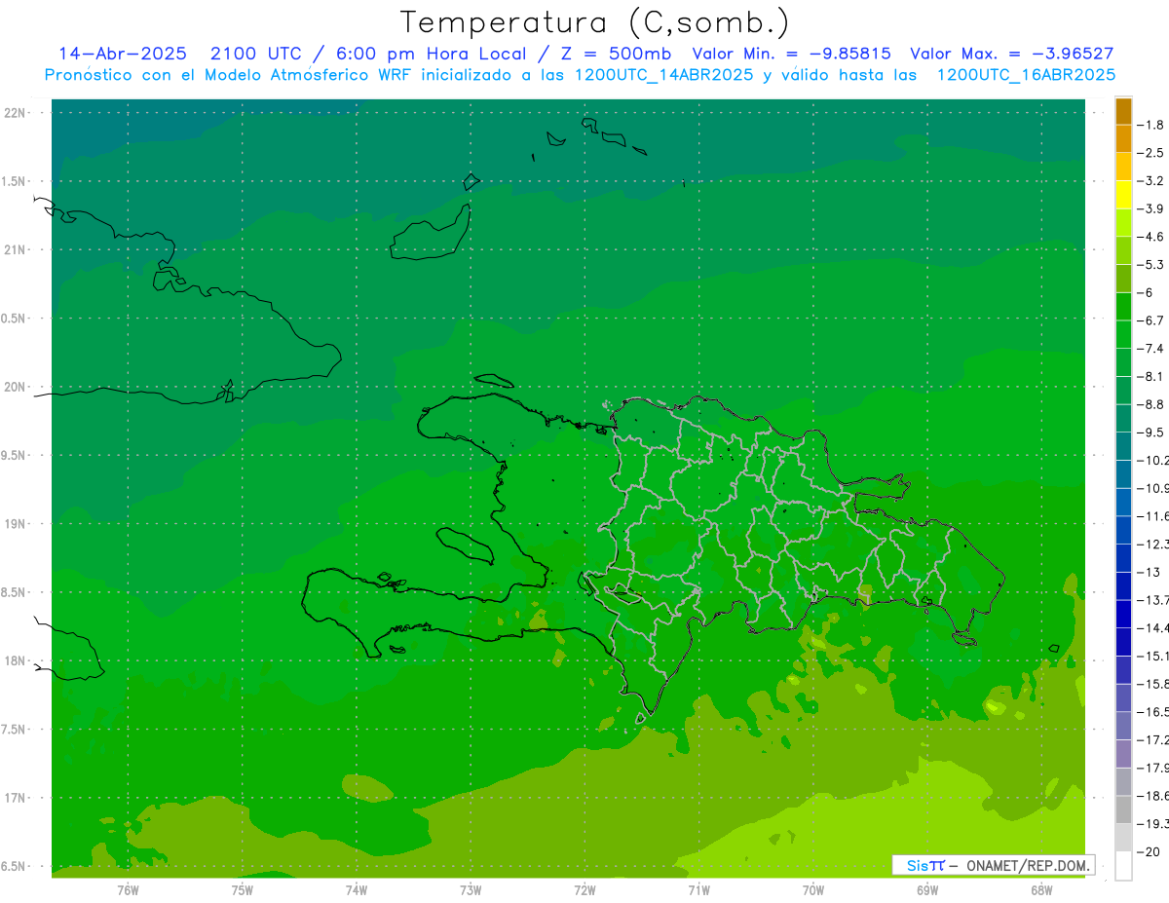
Task: Click the 'Valor Min. = -9.85815' text
Action: click(792, 54)
